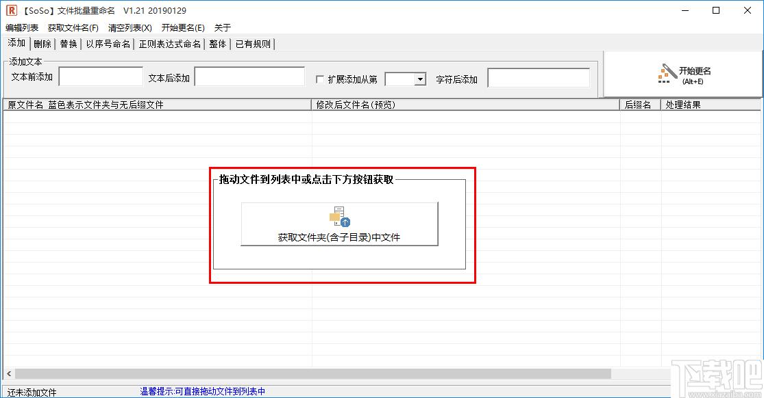Close the SoSo rename window
This screenshot has height=398, width=764.
click(748, 10)
